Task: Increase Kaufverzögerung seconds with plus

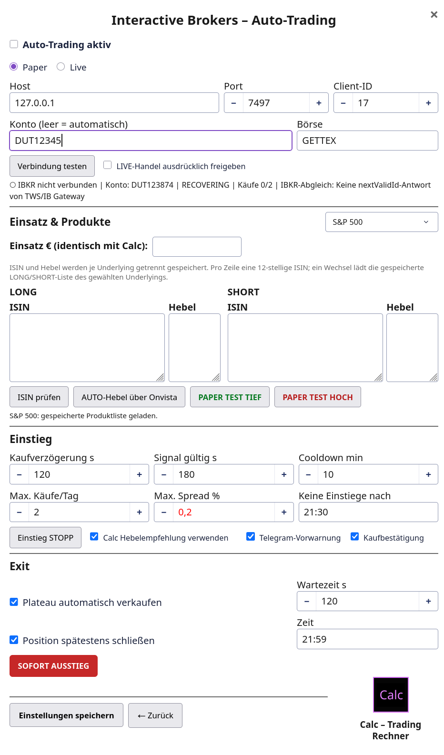Action: [140, 474]
